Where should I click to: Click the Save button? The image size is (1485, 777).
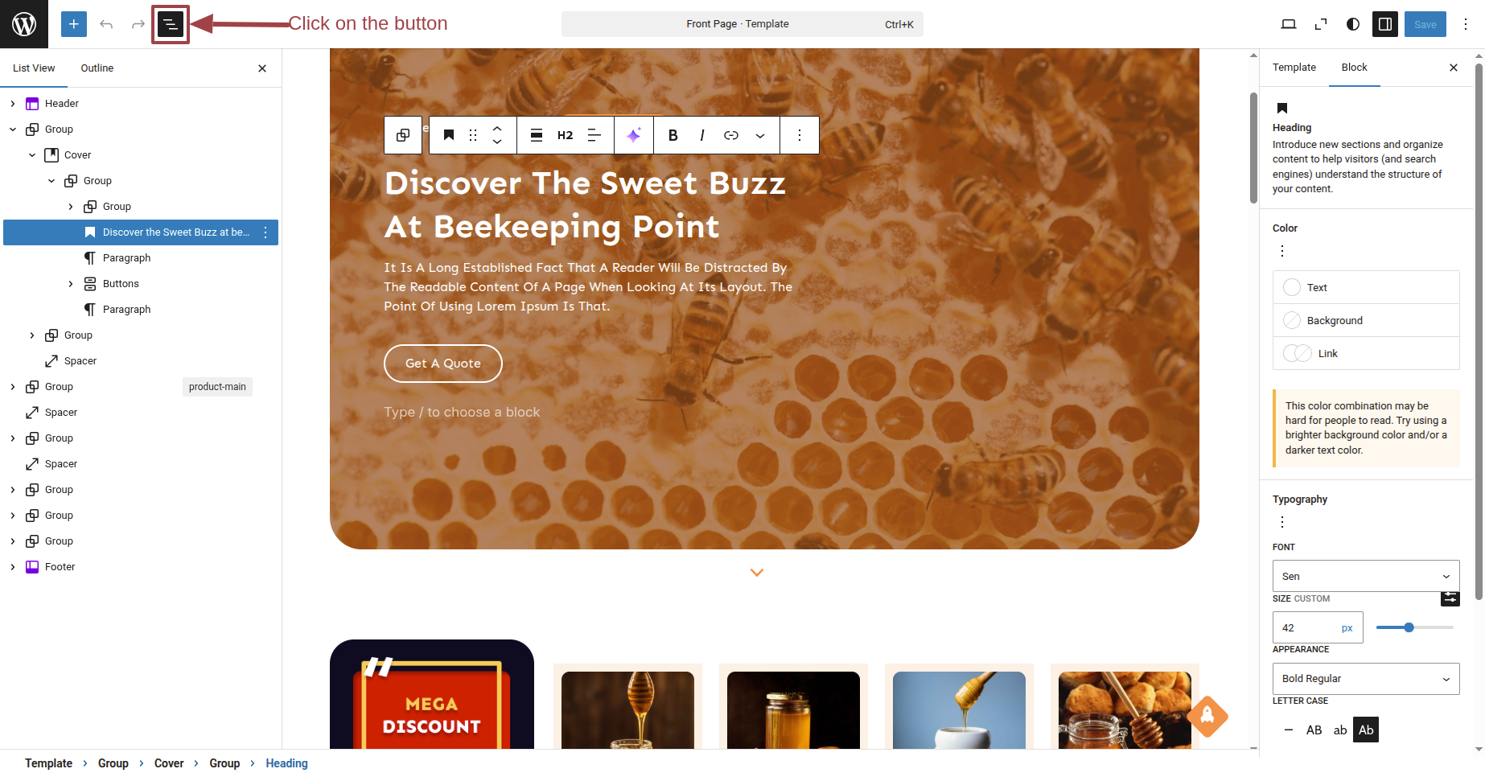tap(1425, 24)
